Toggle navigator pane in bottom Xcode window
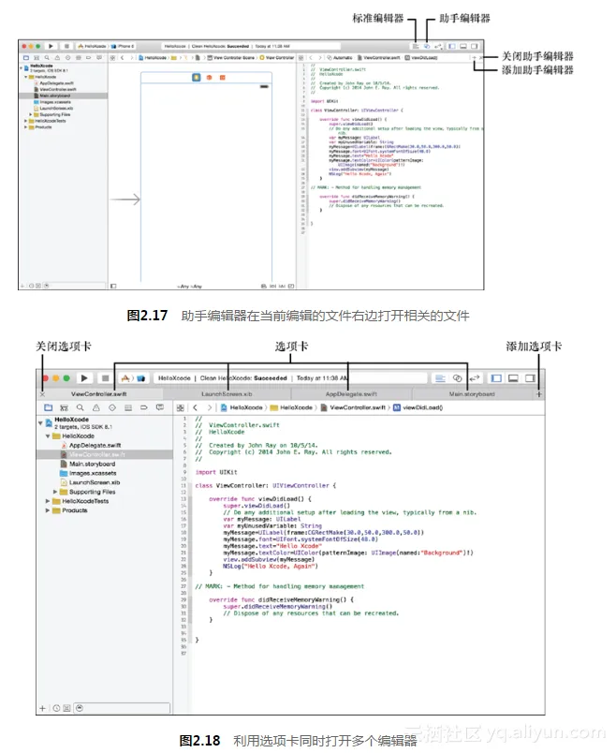Viewport: 616px width, 753px height. click(496, 378)
